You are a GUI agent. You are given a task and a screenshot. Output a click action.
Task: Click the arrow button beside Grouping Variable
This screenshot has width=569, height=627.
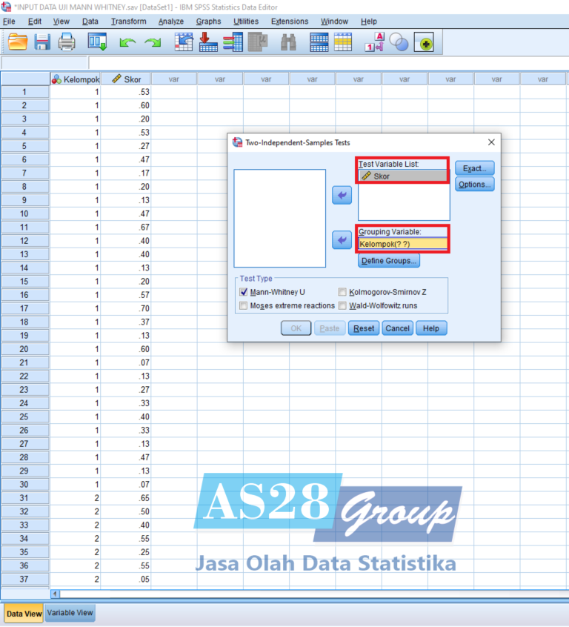[341, 240]
